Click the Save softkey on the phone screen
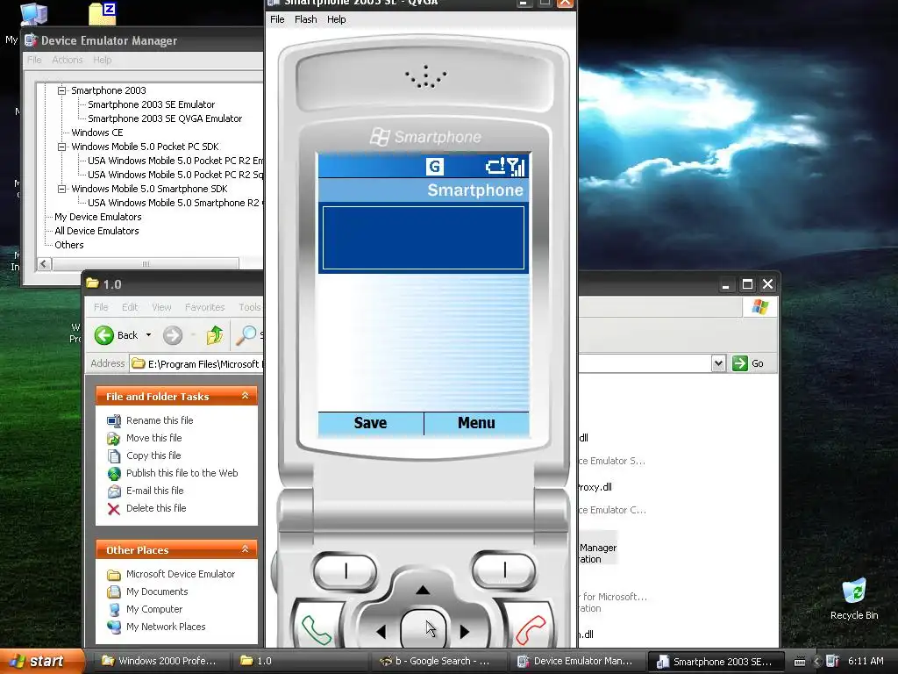 tap(371, 423)
